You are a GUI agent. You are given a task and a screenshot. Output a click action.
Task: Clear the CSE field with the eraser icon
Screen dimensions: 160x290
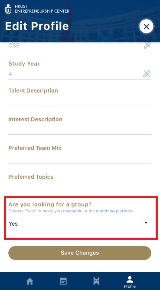click(147, 45)
